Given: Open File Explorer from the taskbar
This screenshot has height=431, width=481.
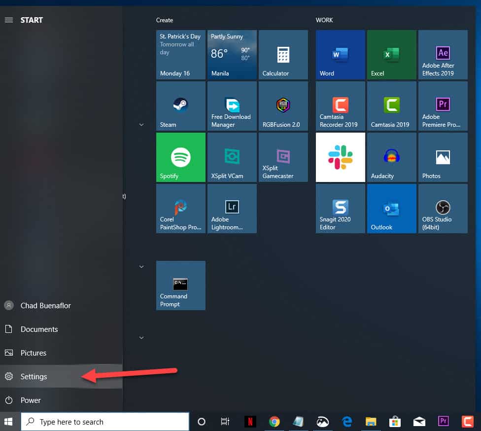Looking at the screenshot, I should 371,422.
